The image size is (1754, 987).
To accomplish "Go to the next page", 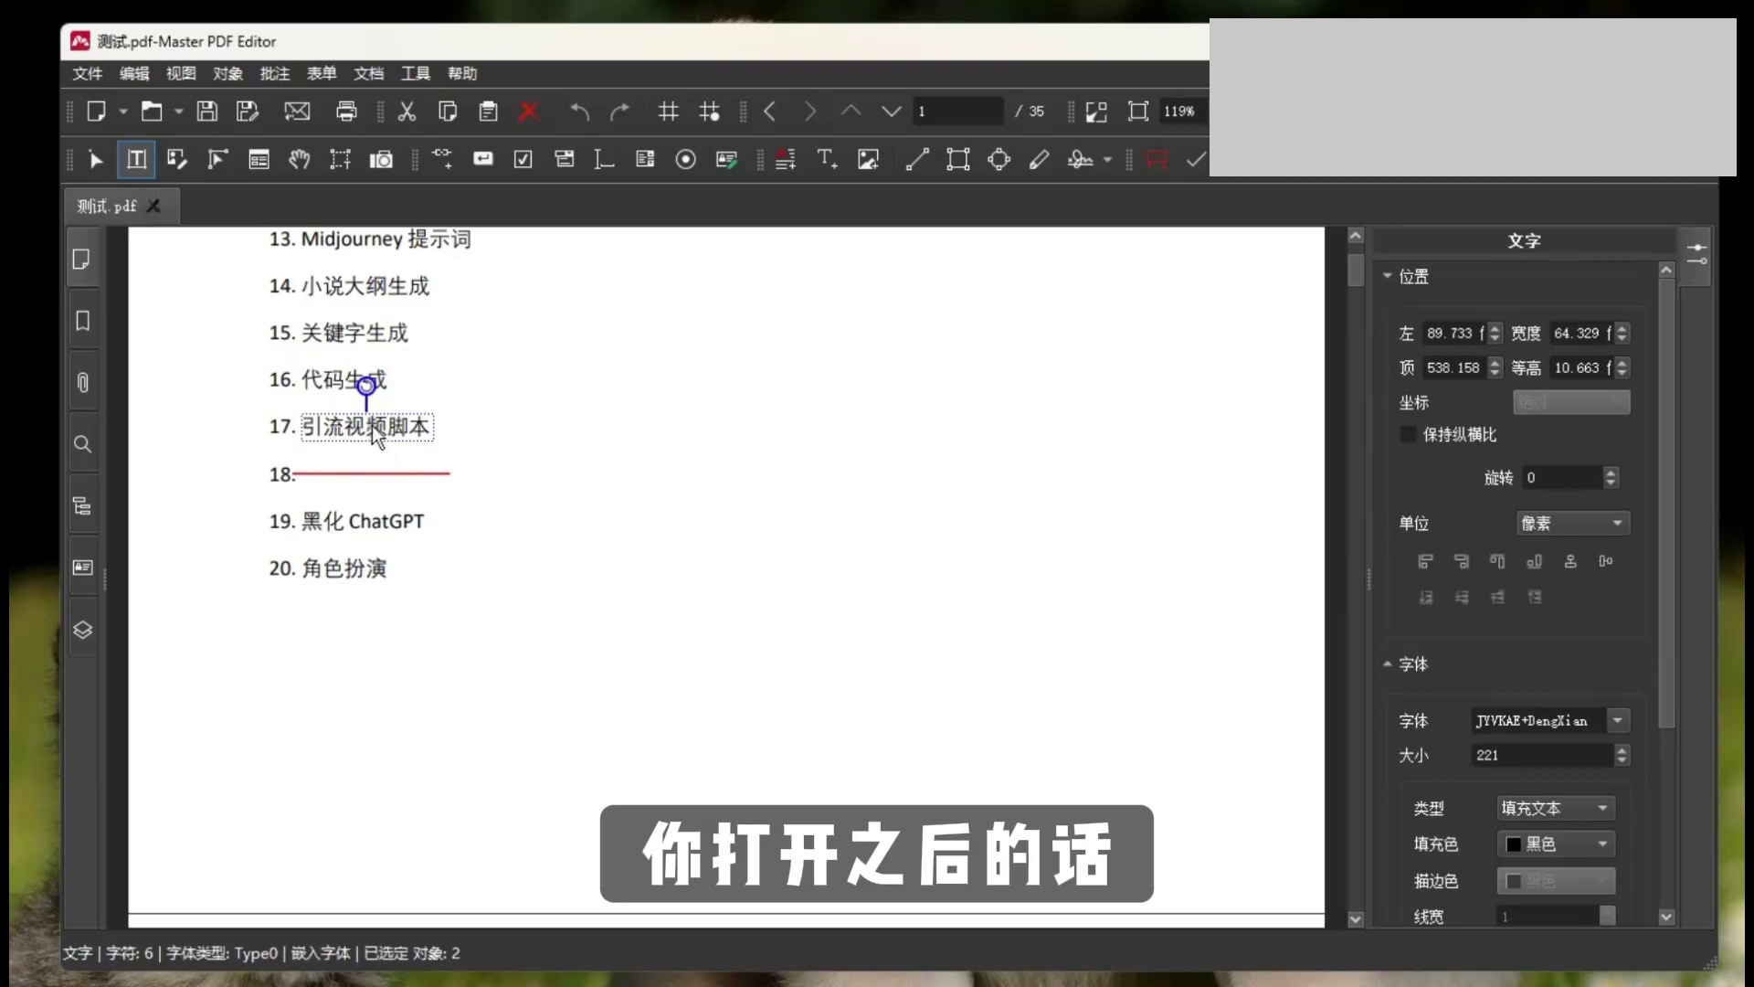I will (810, 111).
